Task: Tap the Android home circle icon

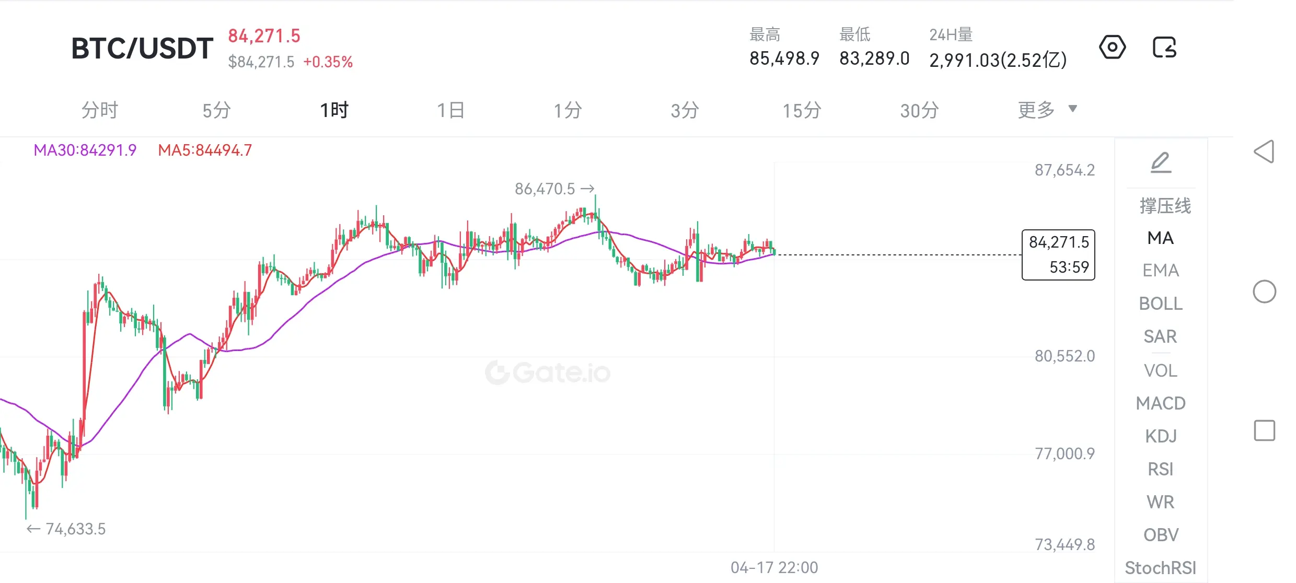Action: point(1264,291)
